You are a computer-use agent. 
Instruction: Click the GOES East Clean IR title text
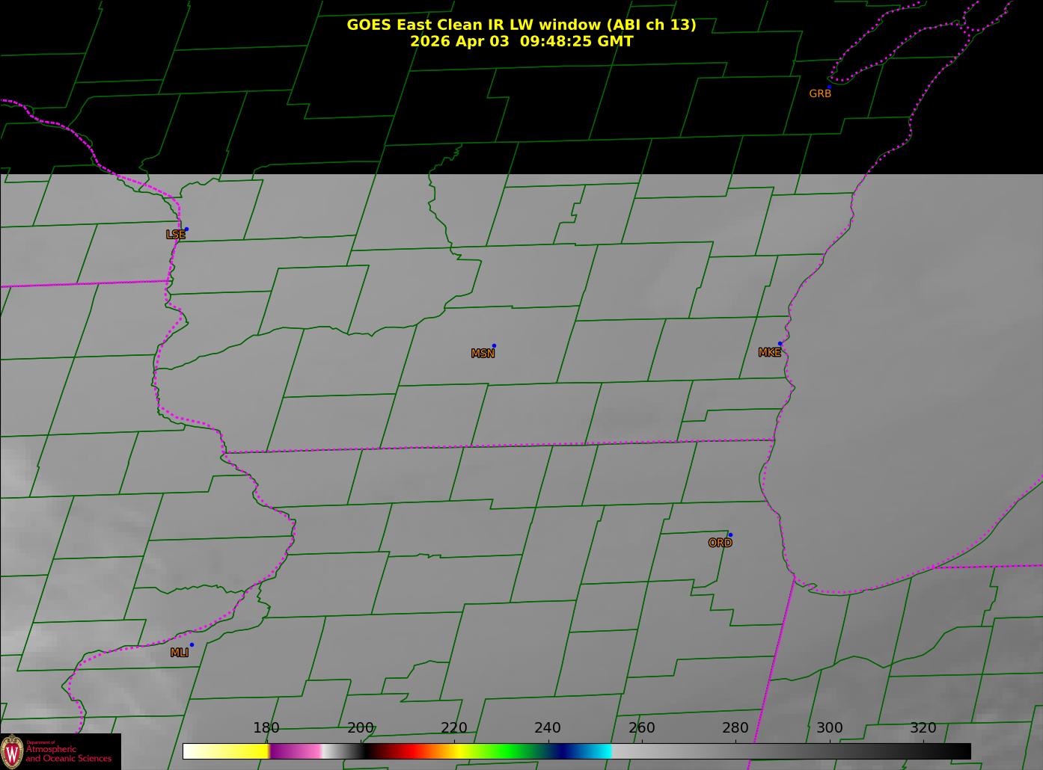click(521, 25)
